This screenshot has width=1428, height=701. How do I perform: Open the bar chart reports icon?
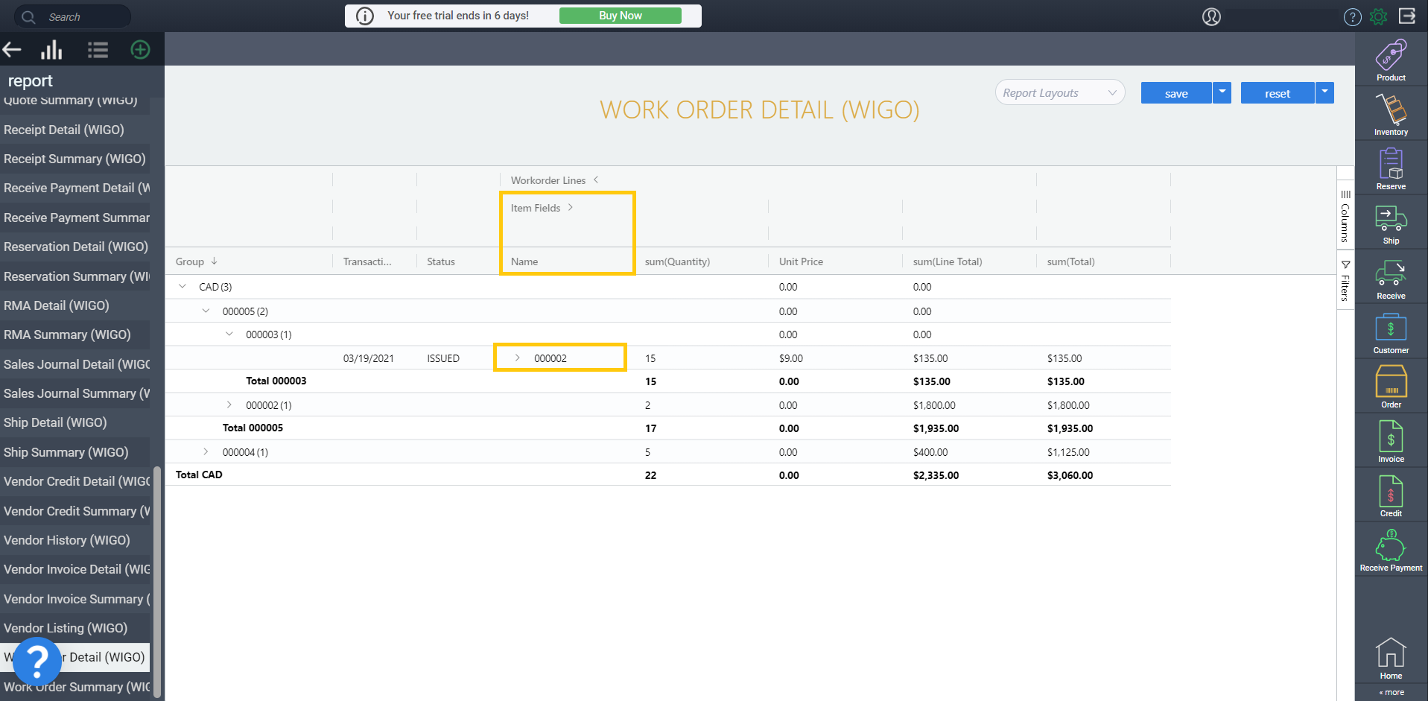[x=51, y=50]
